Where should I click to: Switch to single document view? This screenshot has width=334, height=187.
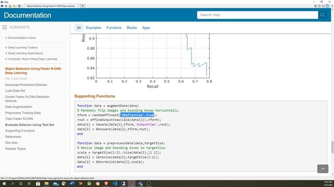(x=327, y=6)
